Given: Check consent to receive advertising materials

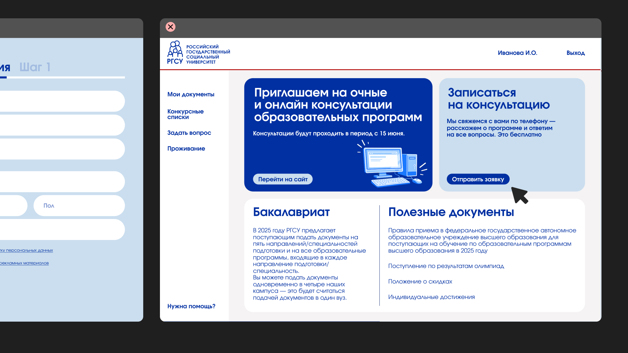Looking at the screenshot, I should click(x=24, y=263).
